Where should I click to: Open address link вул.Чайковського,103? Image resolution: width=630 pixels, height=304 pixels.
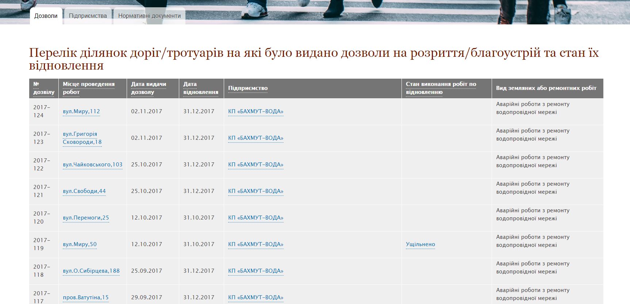(92, 165)
